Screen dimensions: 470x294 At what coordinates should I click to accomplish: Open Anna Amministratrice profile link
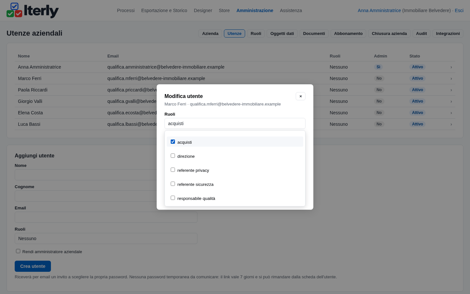(379, 10)
